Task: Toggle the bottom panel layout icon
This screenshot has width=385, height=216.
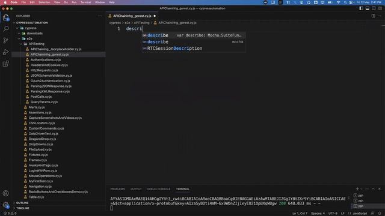Action: click(x=368, y=8)
